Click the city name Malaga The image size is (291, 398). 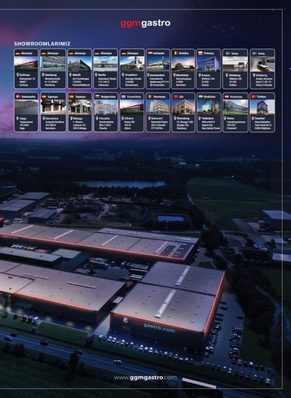pos(78,118)
